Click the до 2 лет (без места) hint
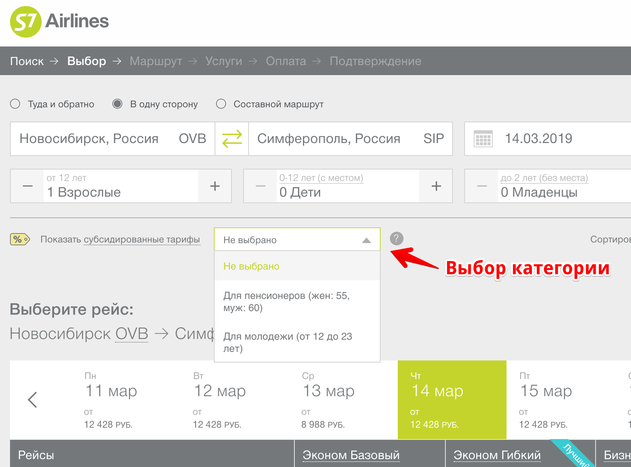Screen dimensions: 631x467 click(544, 178)
